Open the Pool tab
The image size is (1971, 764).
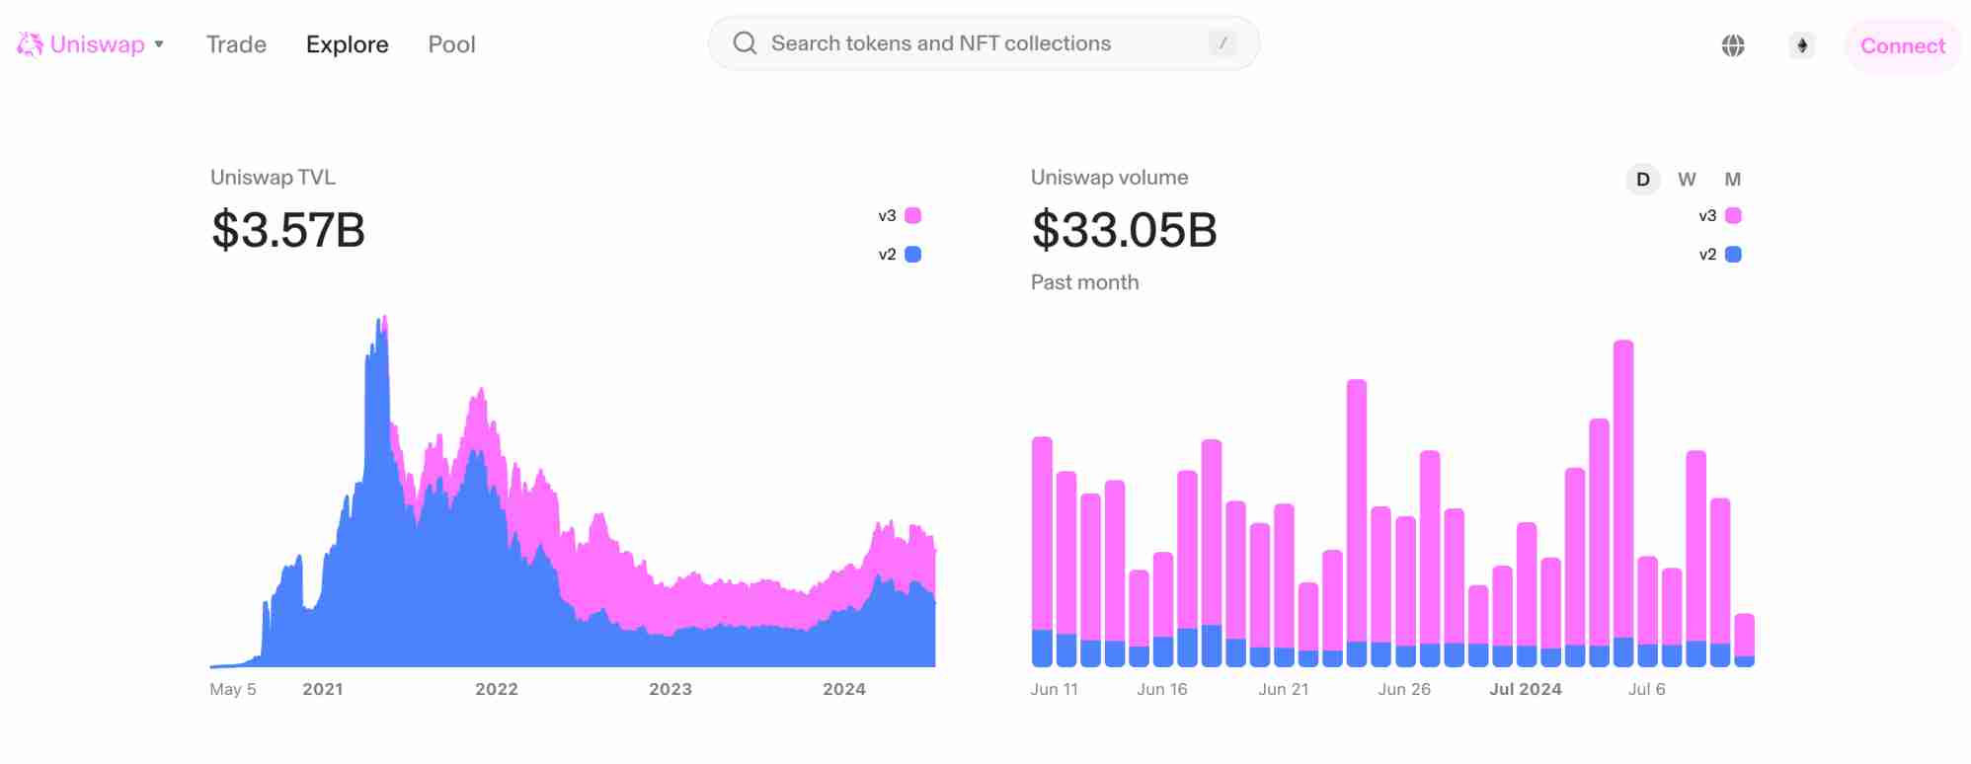451,44
